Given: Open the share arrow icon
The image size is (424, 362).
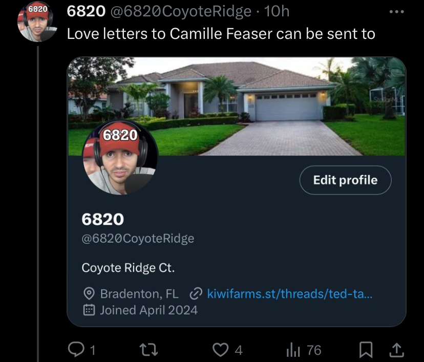Looking at the screenshot, I should coord(396,350).
